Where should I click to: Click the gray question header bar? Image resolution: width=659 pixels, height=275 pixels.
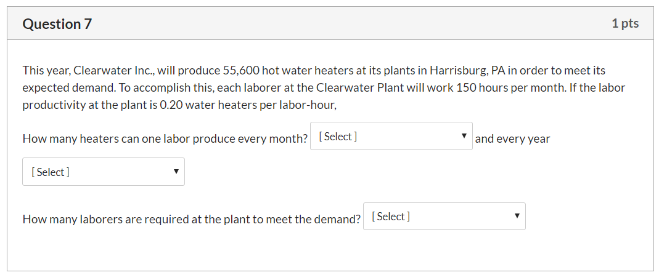point(330,23)
